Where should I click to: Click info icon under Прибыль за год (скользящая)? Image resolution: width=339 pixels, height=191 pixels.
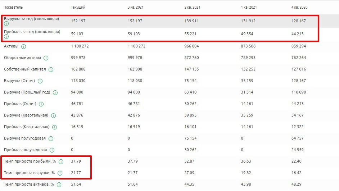coord(6,37)
